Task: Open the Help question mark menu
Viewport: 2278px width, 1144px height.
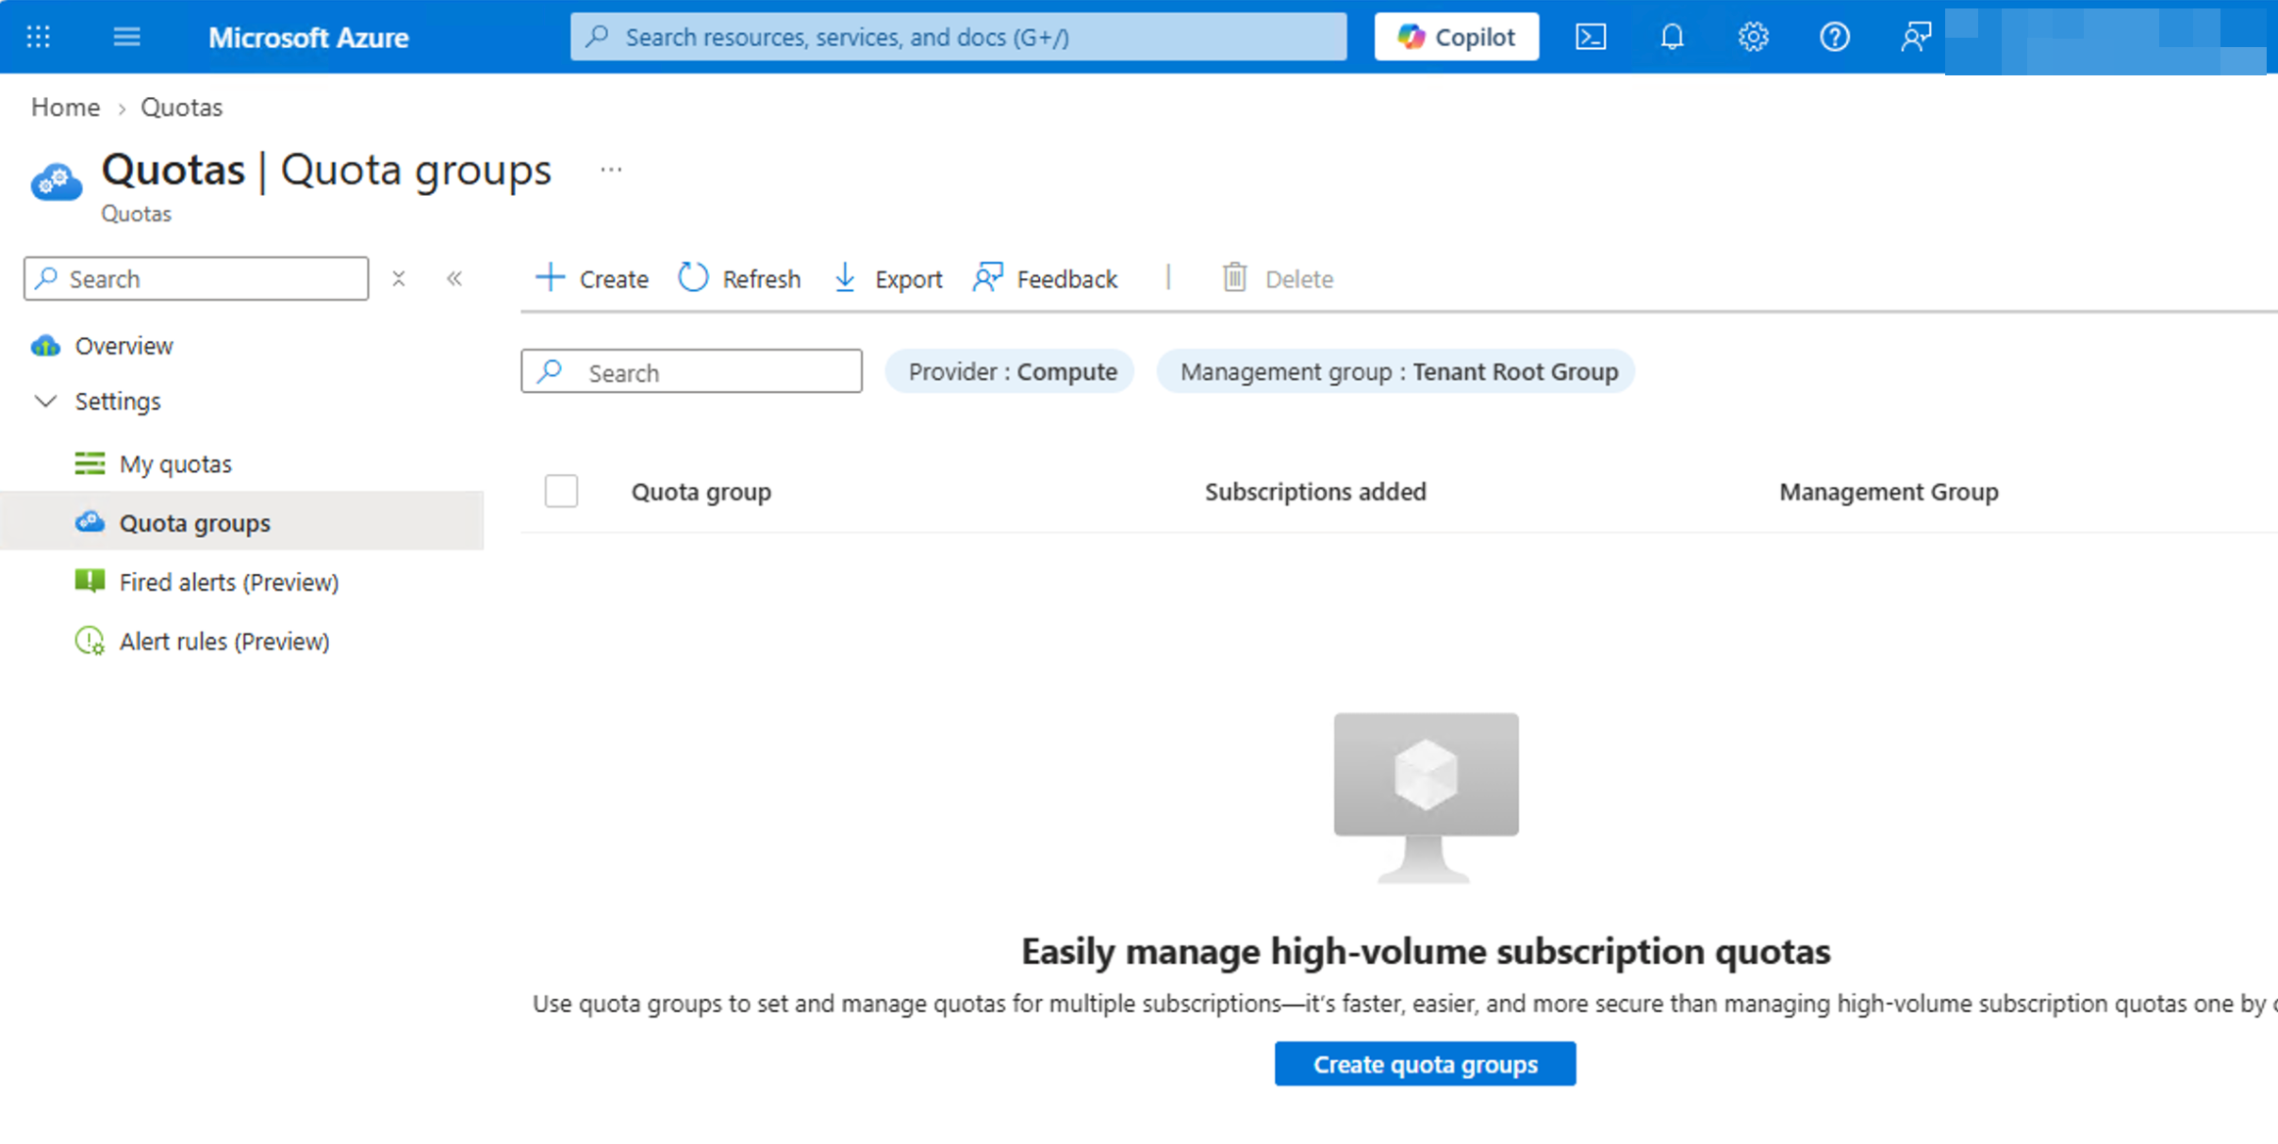Action: point(1834,37)
